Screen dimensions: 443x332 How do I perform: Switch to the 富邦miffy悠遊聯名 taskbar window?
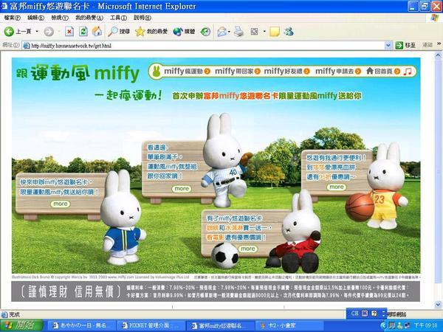[x=220, y=326]
